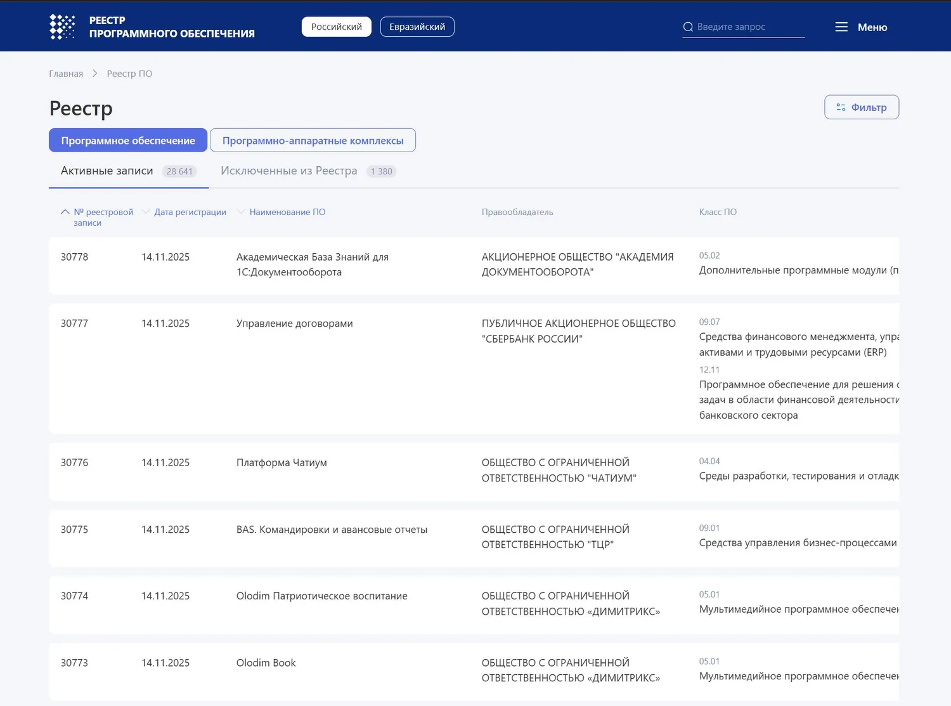Switch to Программно-аппаратные комплексы view

pos(313,140)
